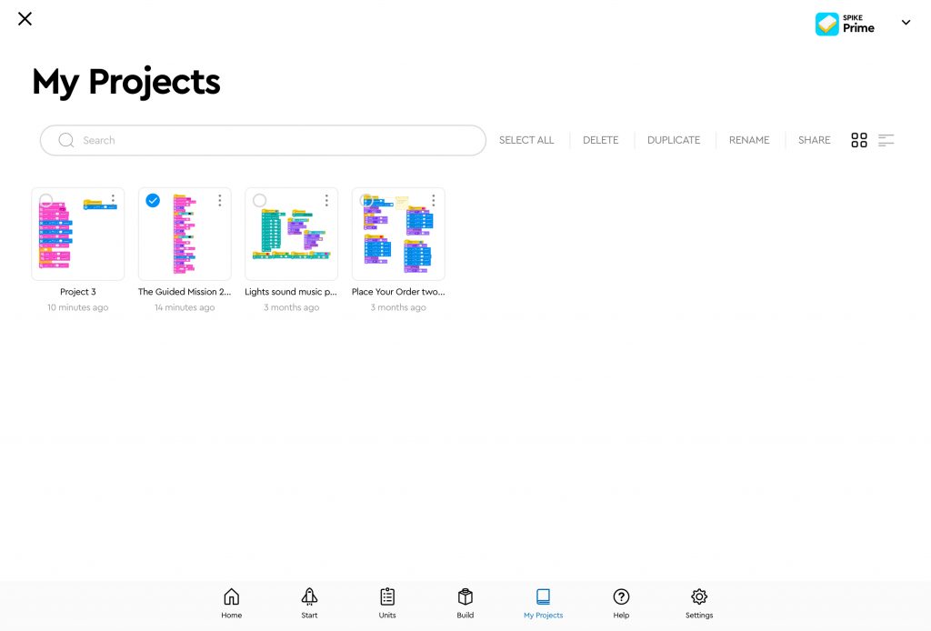This screenshot has width=931, height=631.
Task: Open the Build brick icon
Action: tap(465, 597)
